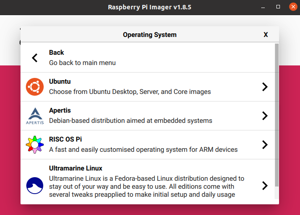Expand the RISC OS Pi chevron
Viewport: 300px width, 215px height.
(x=265, y=145)
